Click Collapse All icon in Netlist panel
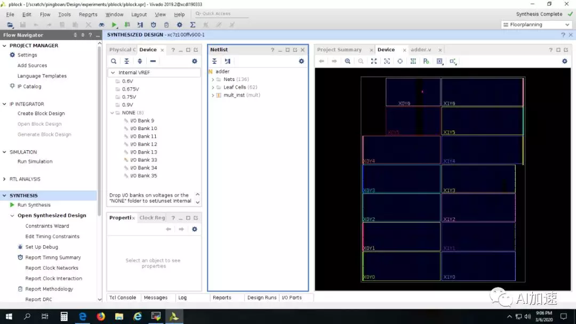This screenshot has height=324, width=576. click(214, 61)
